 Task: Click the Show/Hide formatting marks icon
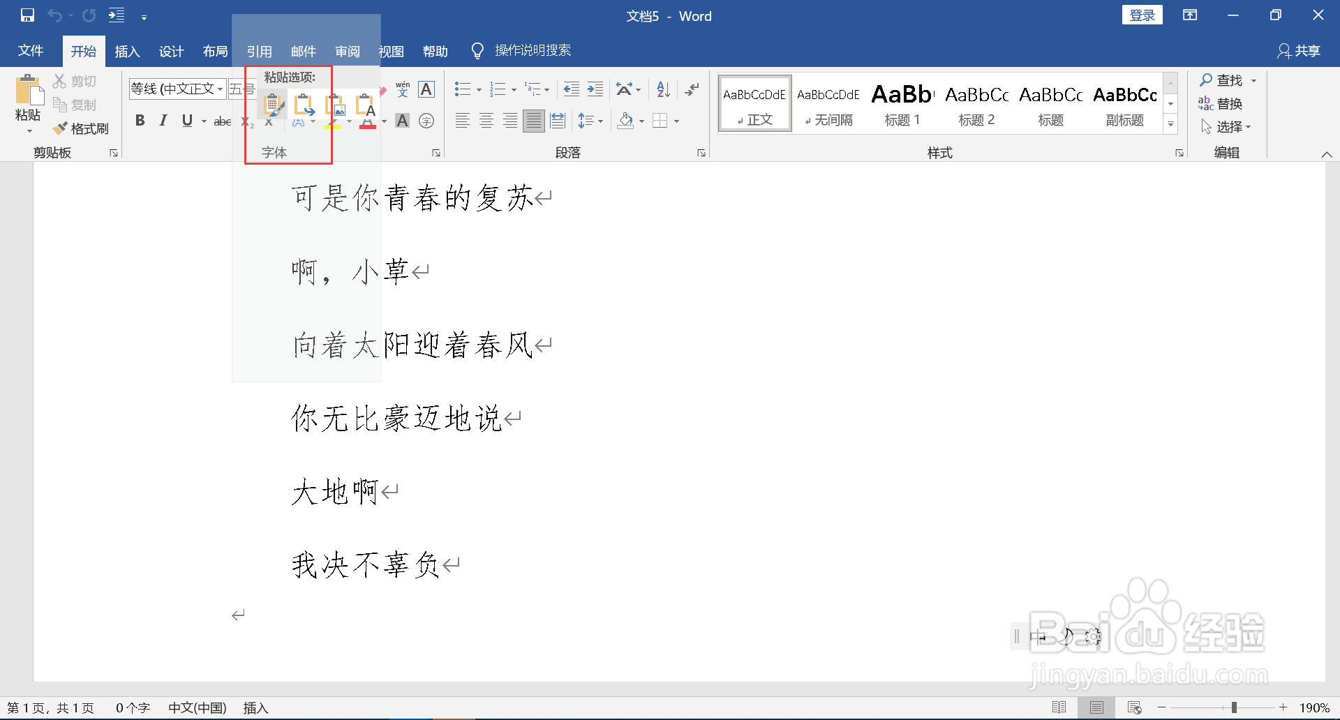(x=692, y=89)
